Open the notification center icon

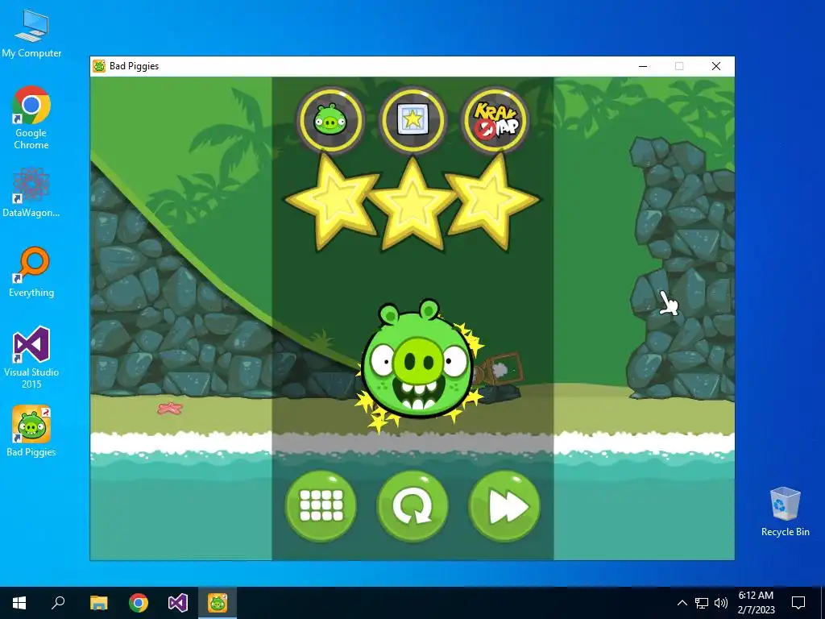tap(798, 603)
